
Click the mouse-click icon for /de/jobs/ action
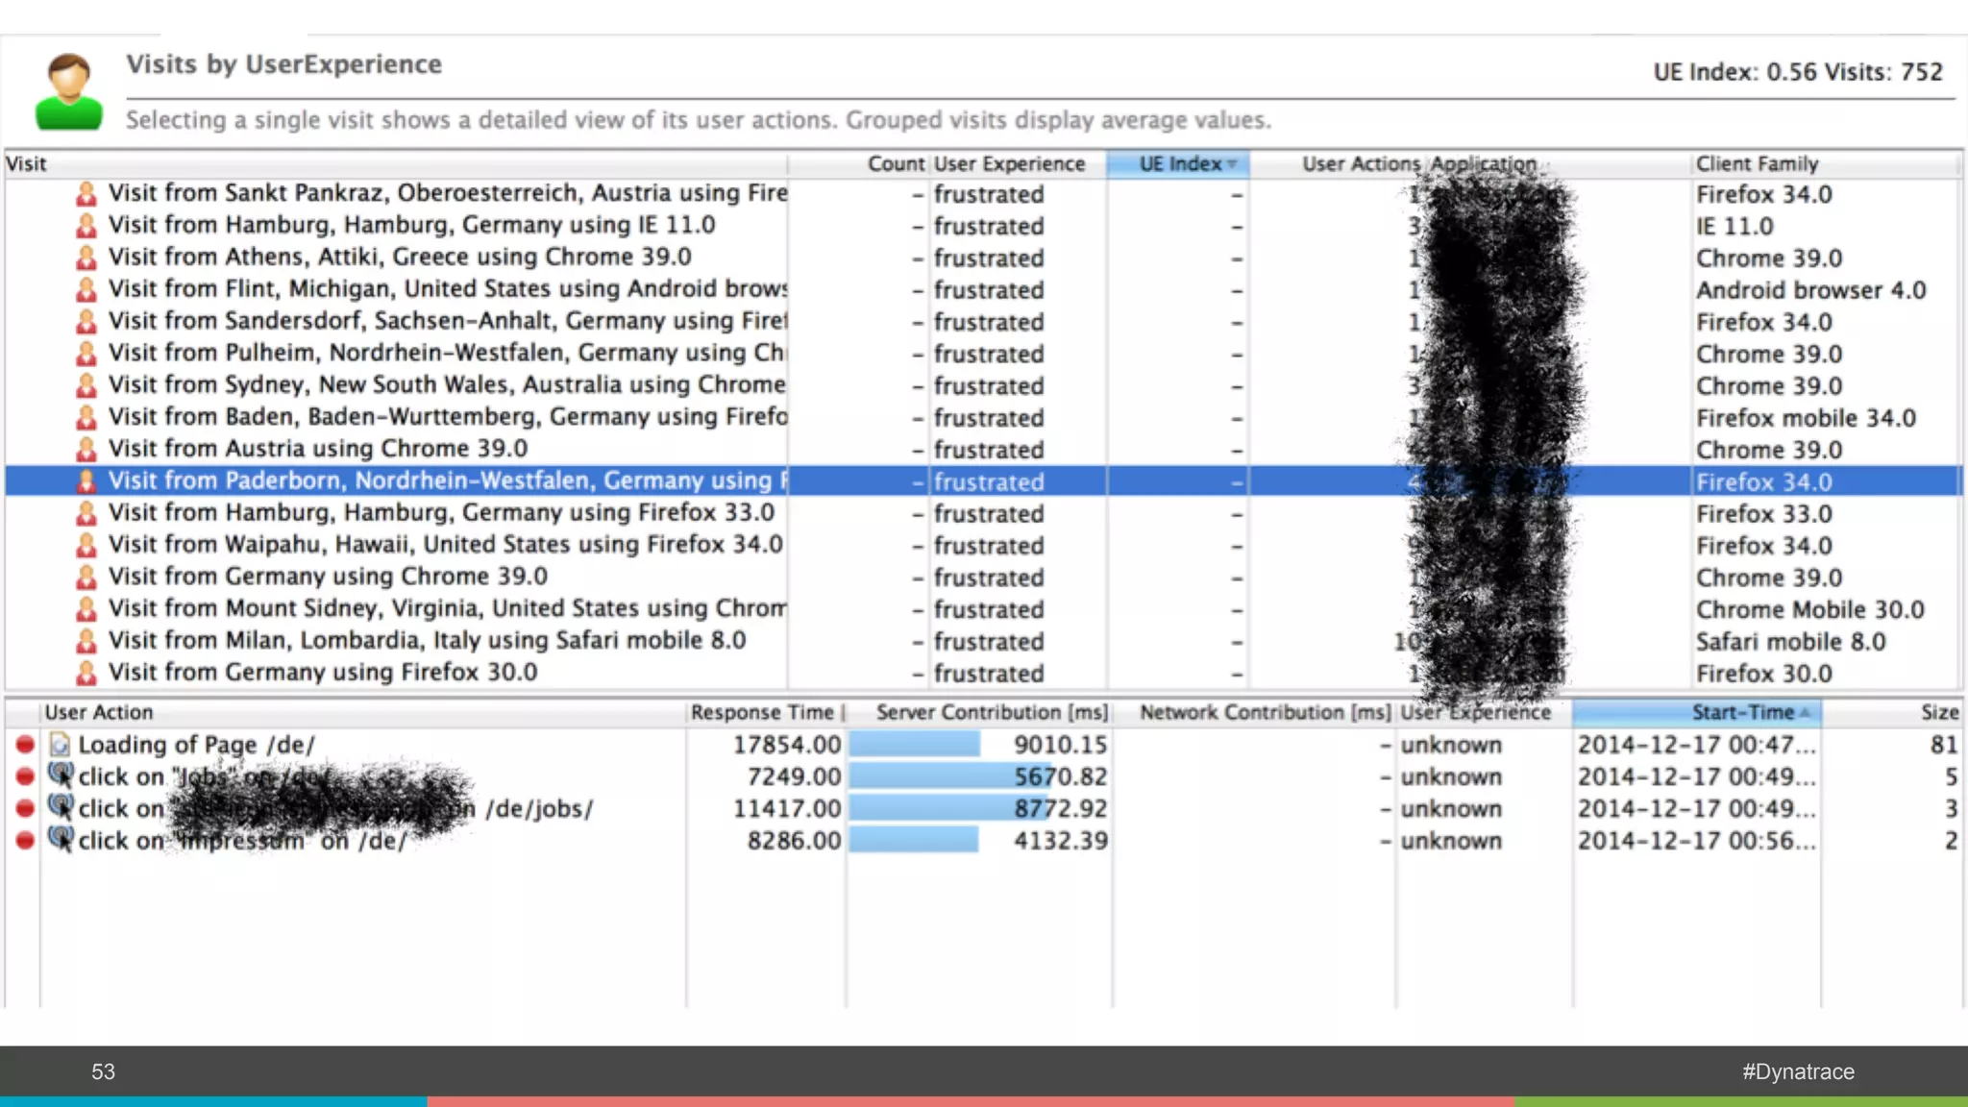click(x=61, y=808)
